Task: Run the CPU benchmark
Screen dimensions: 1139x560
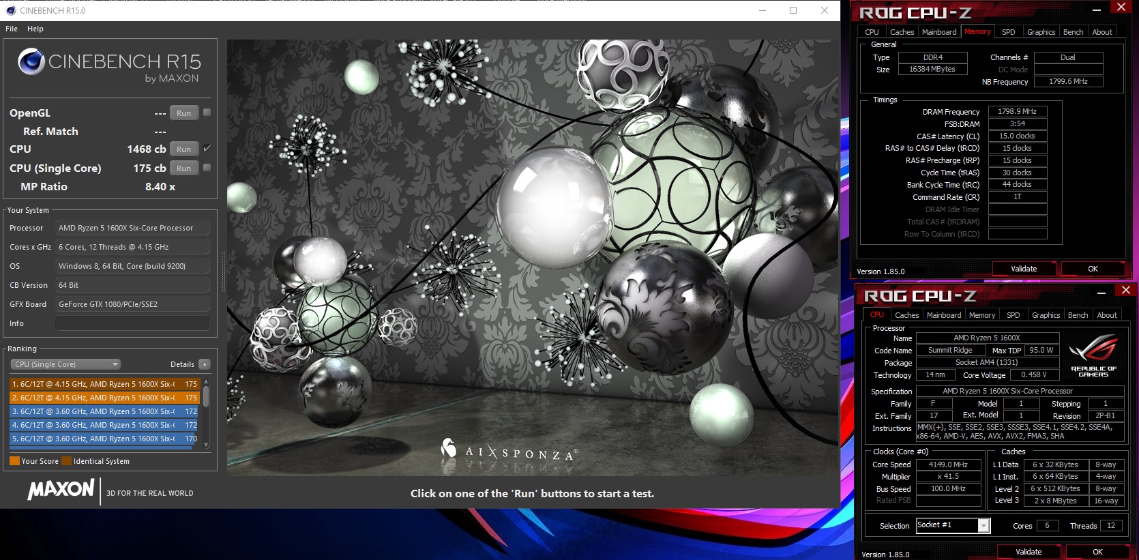Action: pos(184,149)
